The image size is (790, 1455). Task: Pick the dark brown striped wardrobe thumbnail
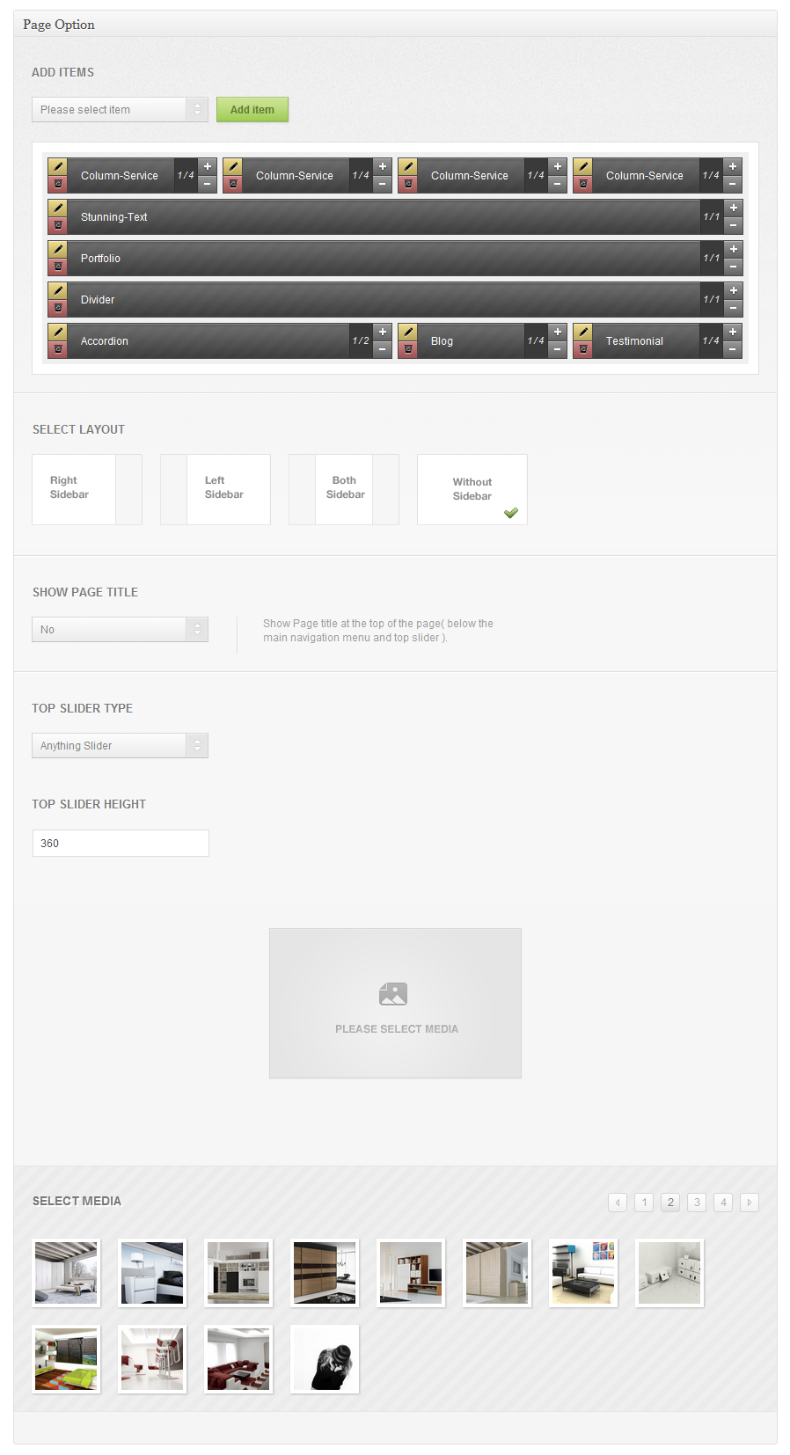325,1273
